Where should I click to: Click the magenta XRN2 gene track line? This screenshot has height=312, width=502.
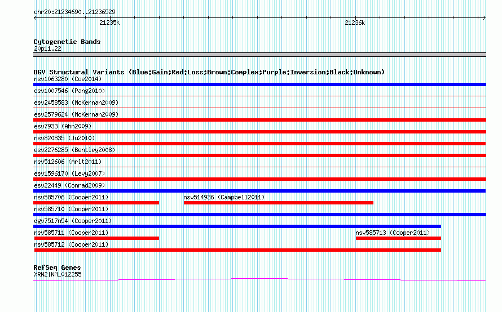coord(259,280)
